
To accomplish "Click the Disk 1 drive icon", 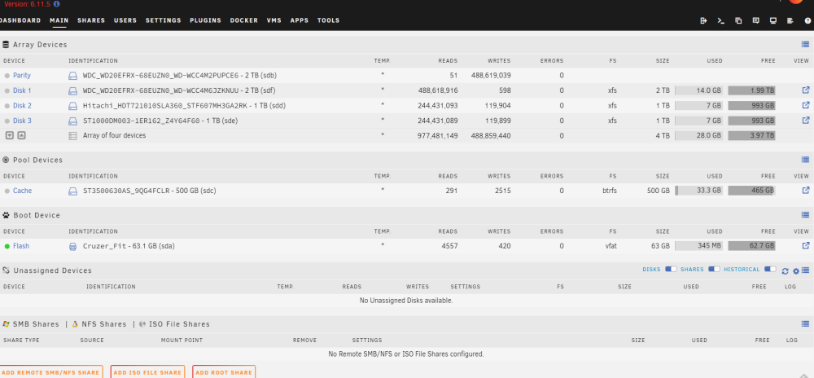I will tap(72, 91).
